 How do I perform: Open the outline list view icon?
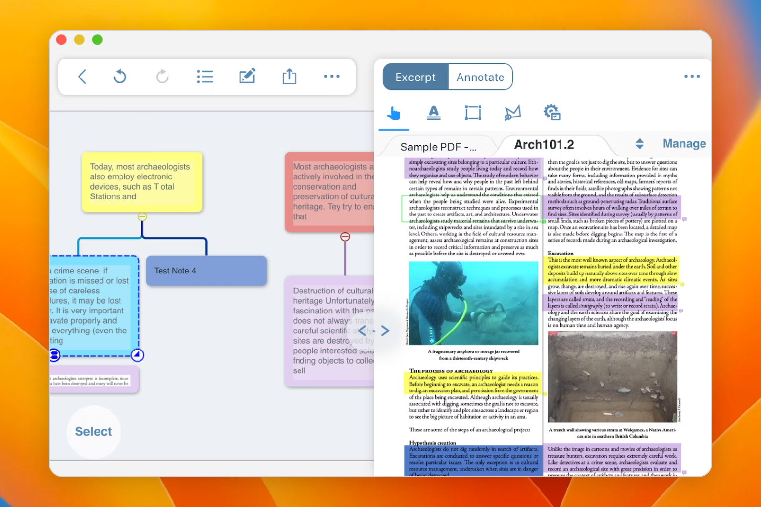point(204,77)
